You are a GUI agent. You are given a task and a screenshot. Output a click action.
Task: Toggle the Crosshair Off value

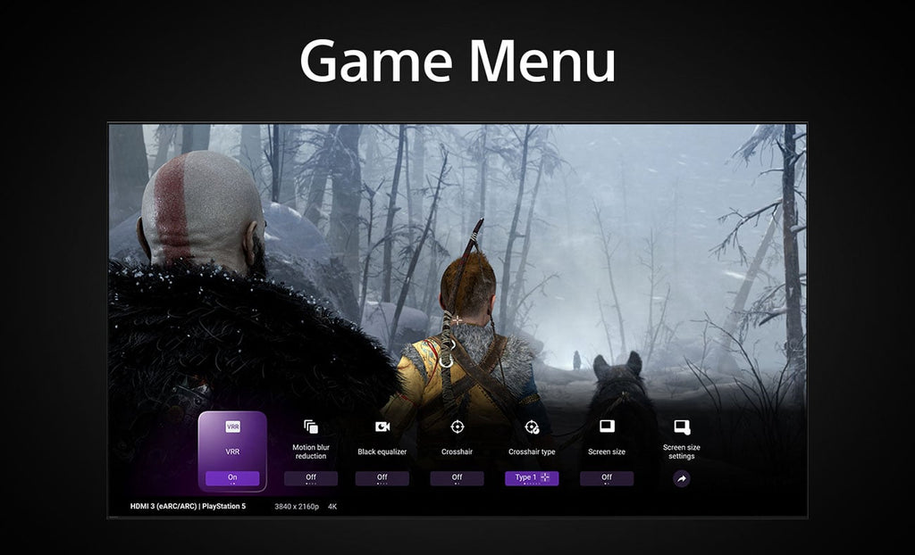tap(457, 478)
